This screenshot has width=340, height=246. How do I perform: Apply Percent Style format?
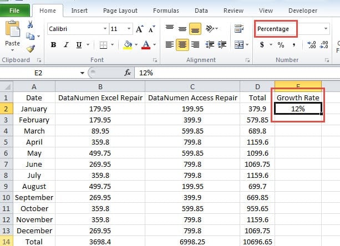click(x=281, y=45)
